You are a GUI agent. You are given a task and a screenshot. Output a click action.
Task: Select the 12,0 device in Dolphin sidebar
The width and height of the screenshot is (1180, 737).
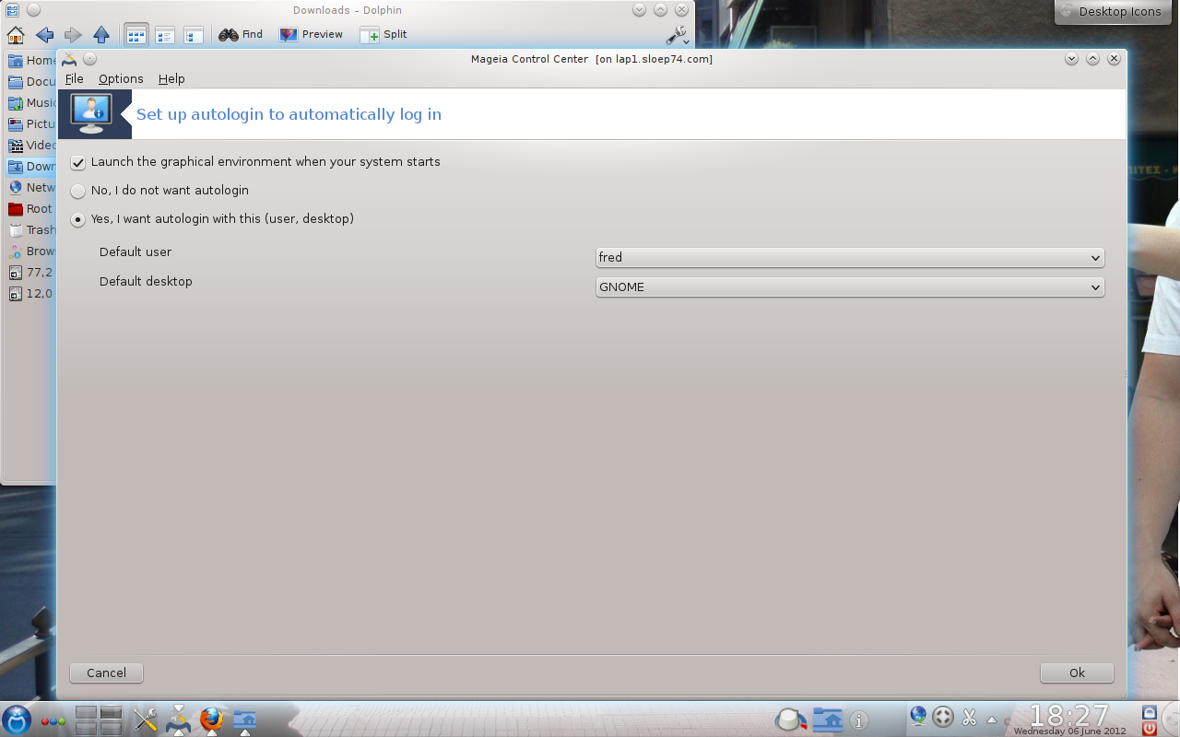[x=30, y=294]
